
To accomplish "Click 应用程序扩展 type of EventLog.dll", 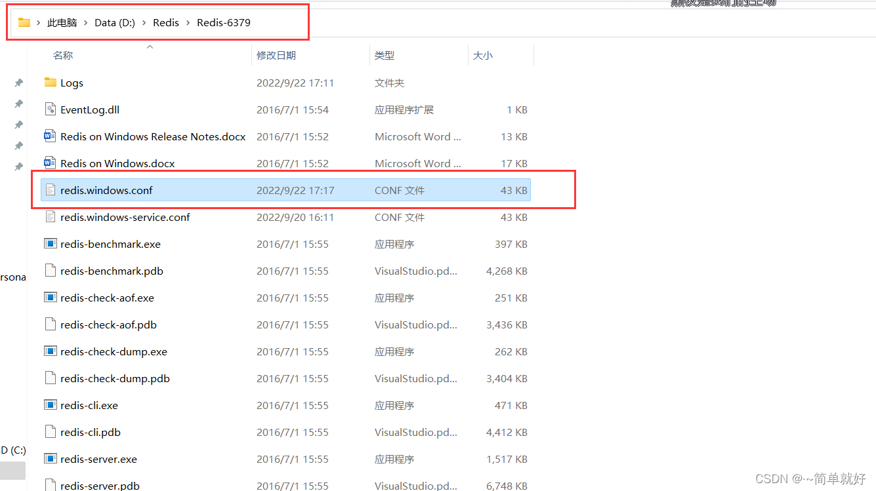I will [404, 109].
